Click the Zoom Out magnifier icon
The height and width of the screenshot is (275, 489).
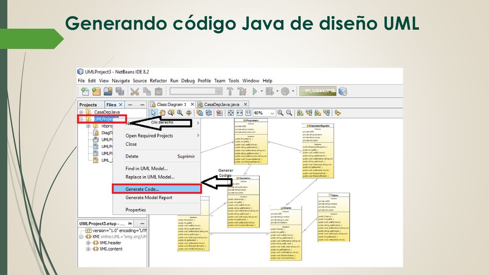tap(289, 113)
